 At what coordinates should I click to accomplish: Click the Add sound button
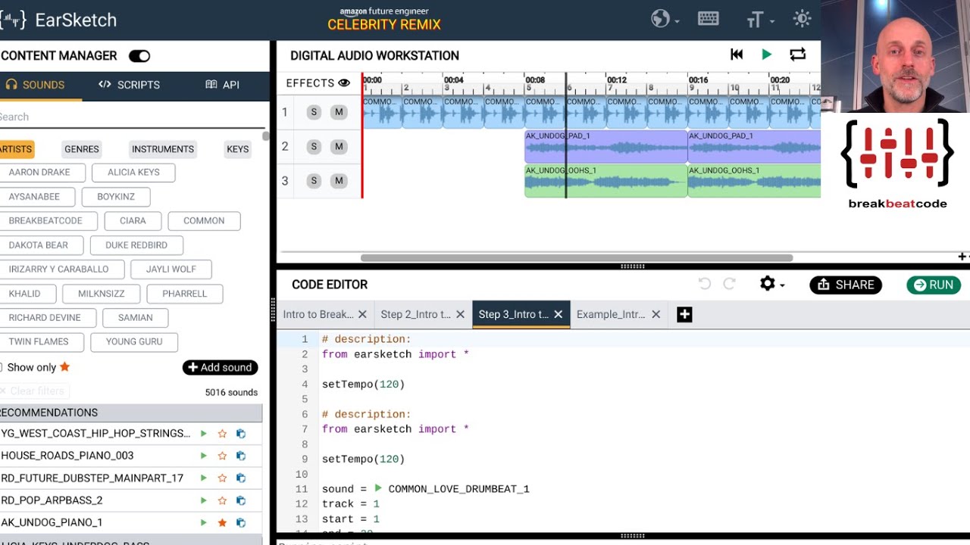point(220,367)
